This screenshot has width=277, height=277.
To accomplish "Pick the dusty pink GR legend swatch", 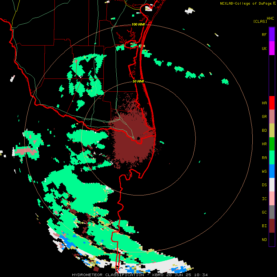I will pos(272,117).
